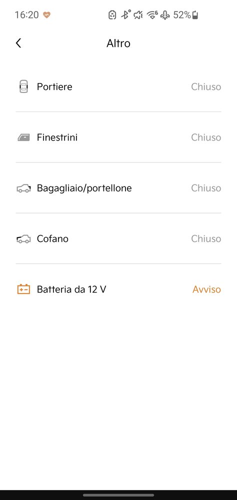237x500 pixels.
Task: Tap the orange Avviso warning text
Action: coord(206,289)
